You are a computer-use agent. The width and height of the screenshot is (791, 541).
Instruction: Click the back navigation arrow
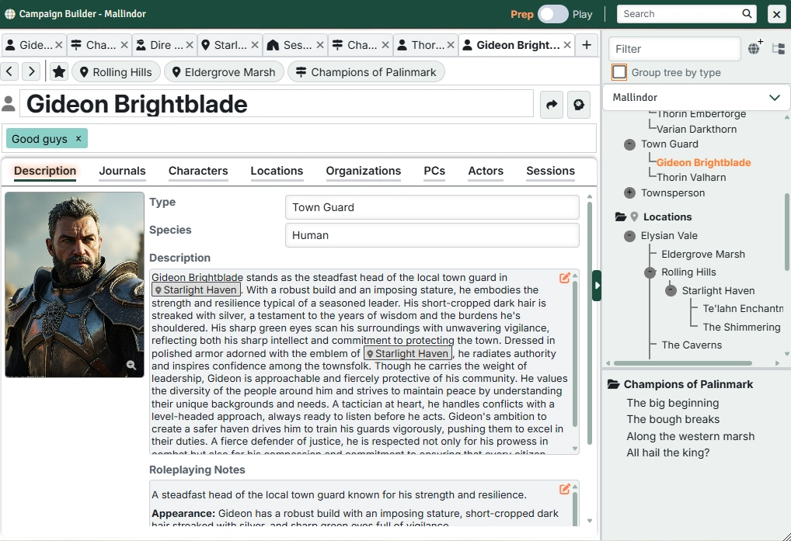click(9, 72)
